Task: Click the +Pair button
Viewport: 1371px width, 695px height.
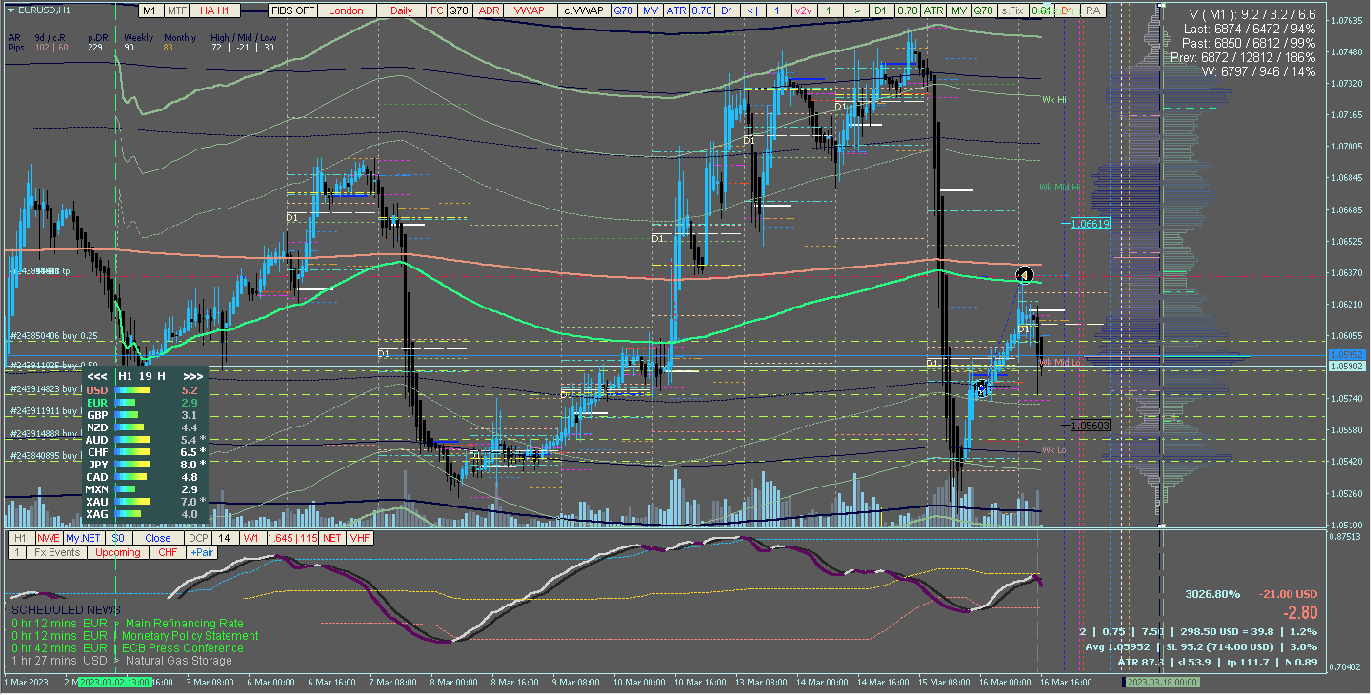Action: [x=202, y=553]
